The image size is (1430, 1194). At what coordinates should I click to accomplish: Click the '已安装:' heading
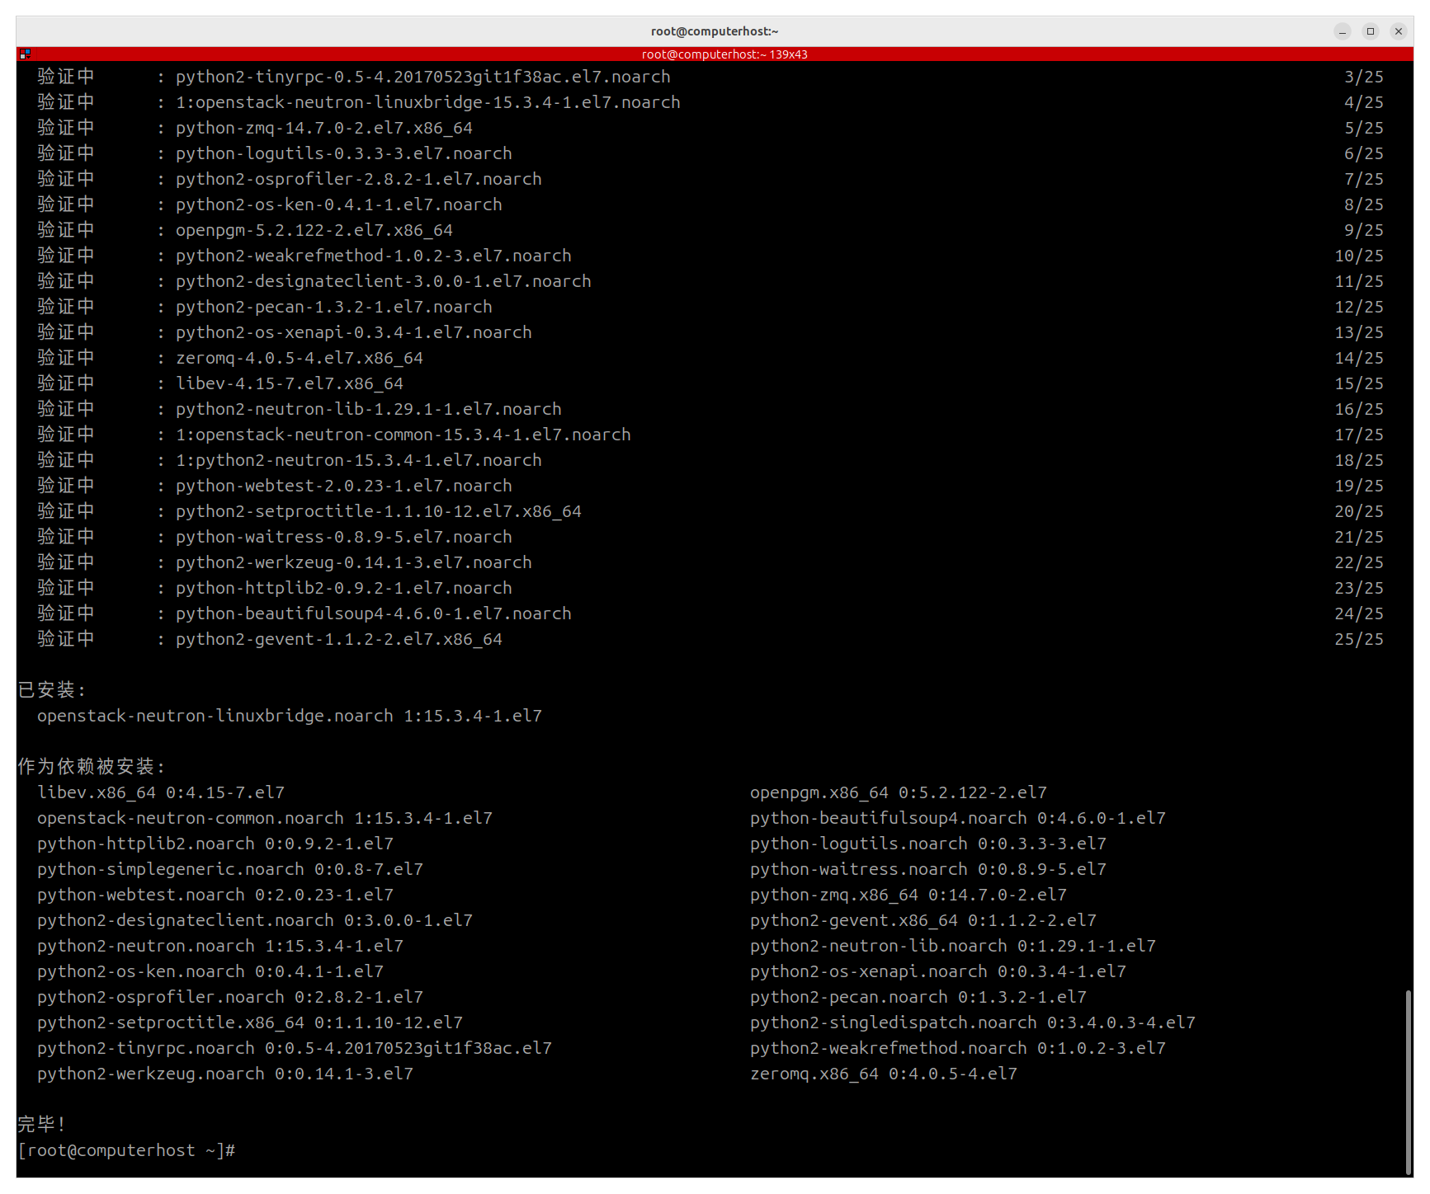[51, 690]
